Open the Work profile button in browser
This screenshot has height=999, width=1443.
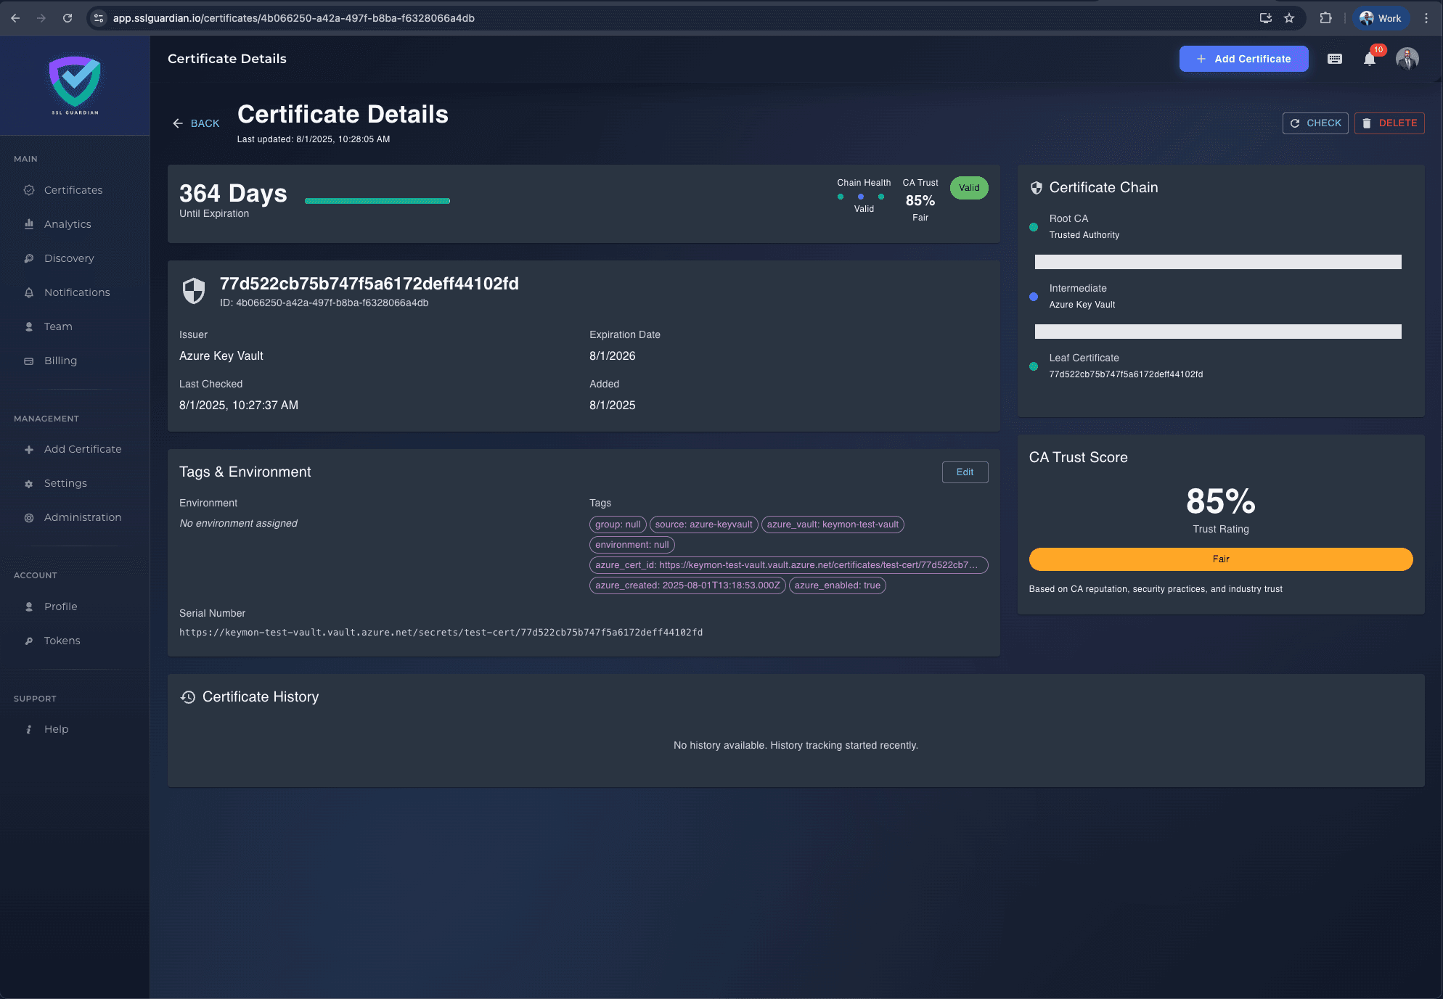tap(1380, 18)
